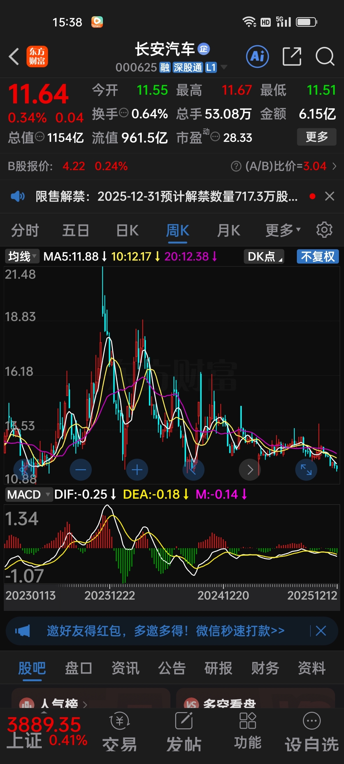Tap the previous-candle round arrow button
Image resolution: width=344 pixels, height=764 pixels.
coord(194,470)
